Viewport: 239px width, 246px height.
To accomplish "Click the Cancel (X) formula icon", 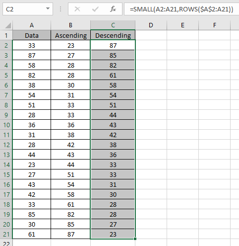I will coord(77,9).
